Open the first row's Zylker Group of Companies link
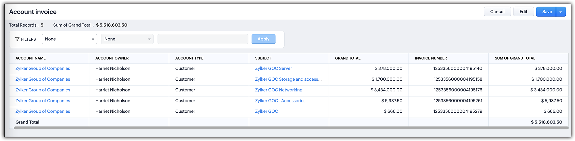This screenshot has width=575, height=141. pos(43,68)
